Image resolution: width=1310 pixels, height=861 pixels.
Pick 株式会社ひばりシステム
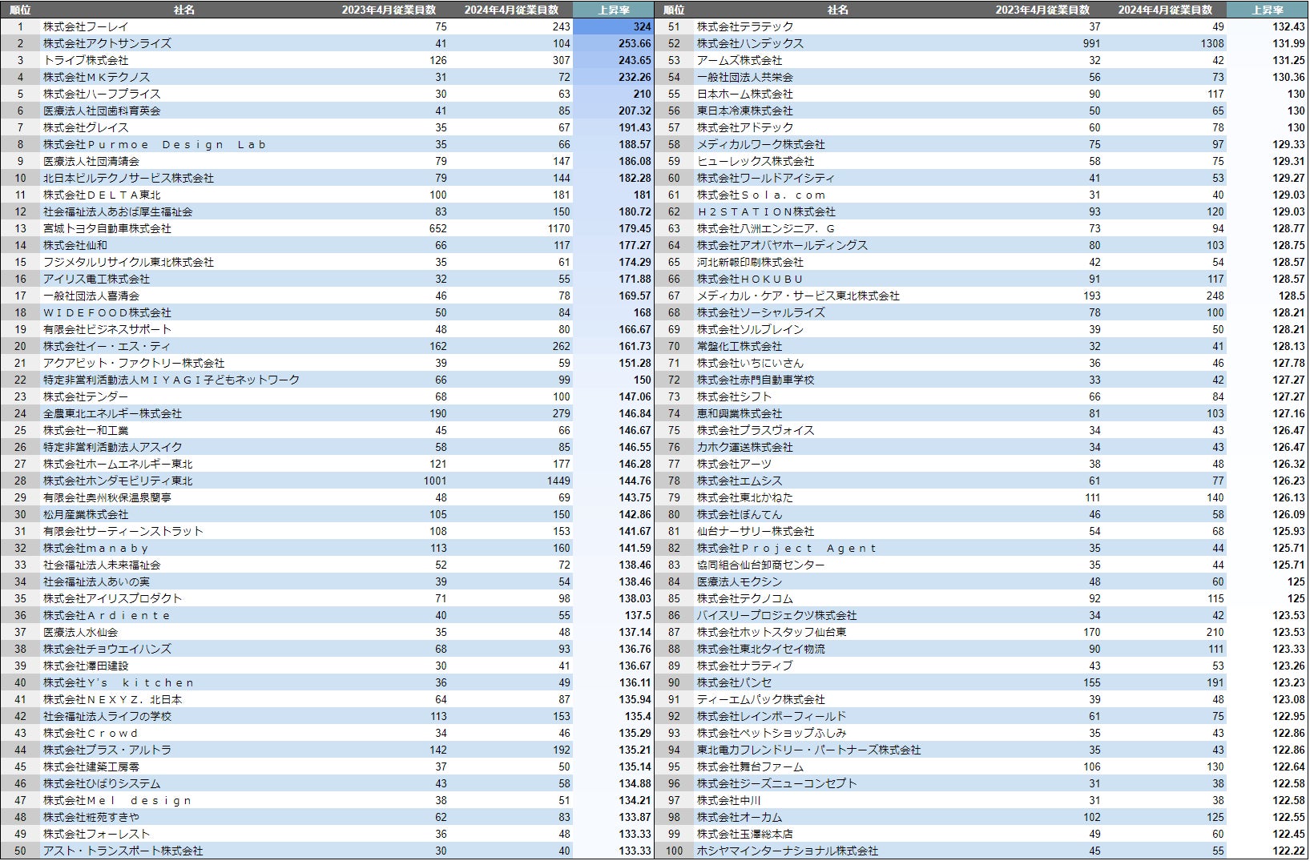pos(102,783)
